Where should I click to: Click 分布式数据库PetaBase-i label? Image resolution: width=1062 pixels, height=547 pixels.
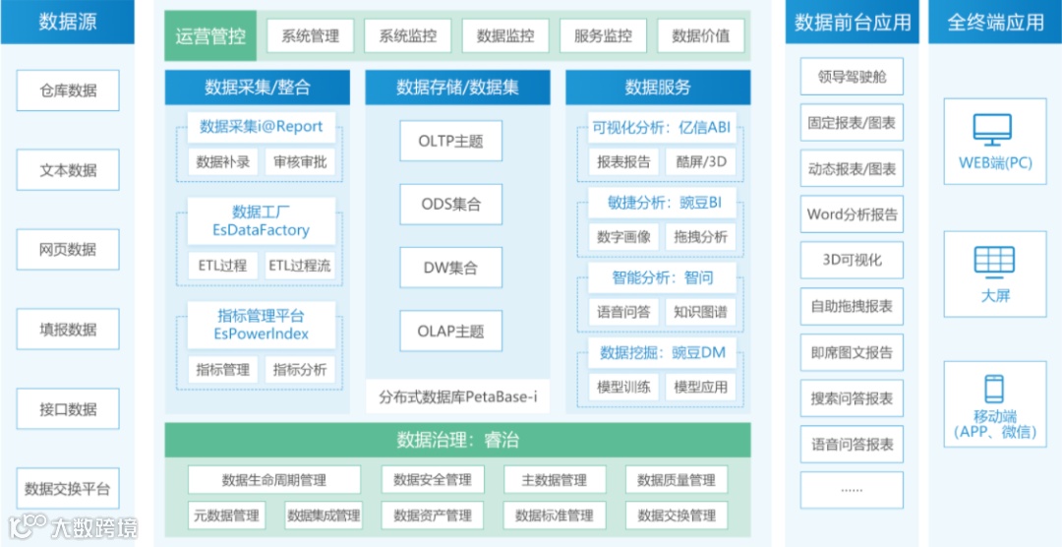[x=458, y=395]
